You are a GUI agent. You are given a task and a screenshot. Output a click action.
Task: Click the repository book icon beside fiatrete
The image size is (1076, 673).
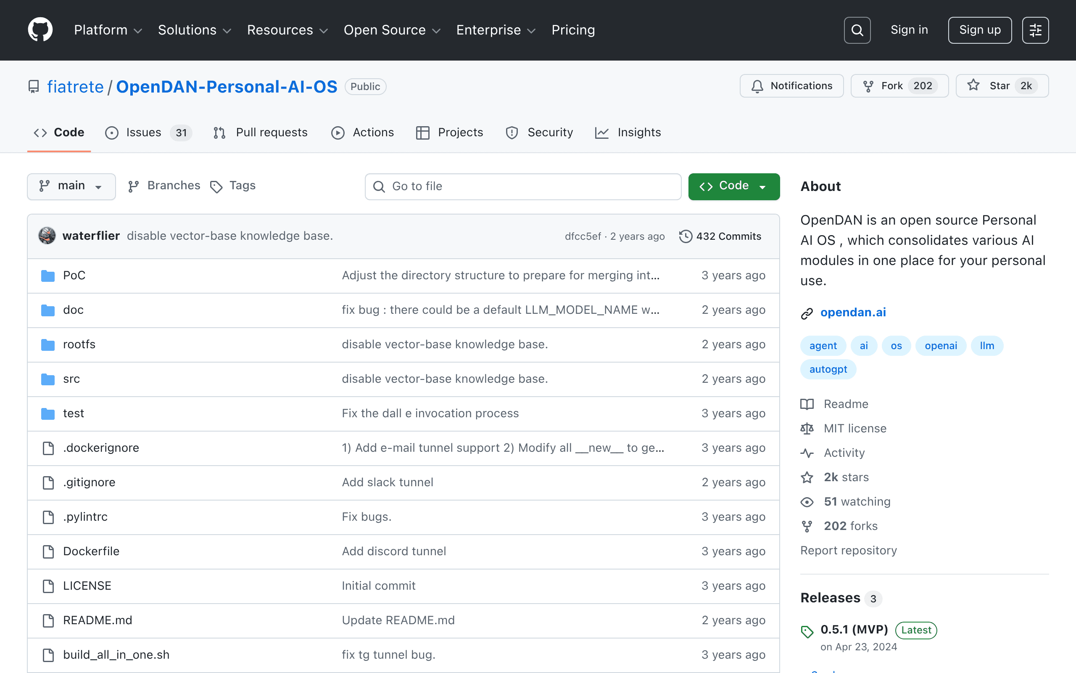tap(33, 86)
